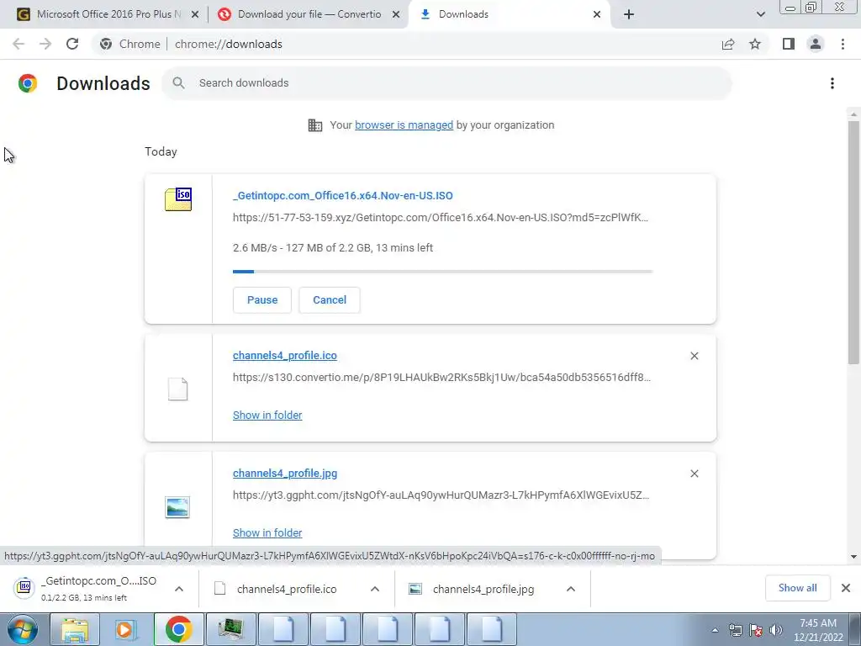Reload the downloads page
This screenshot has height=646, width=861.
(x=72, y=44)
